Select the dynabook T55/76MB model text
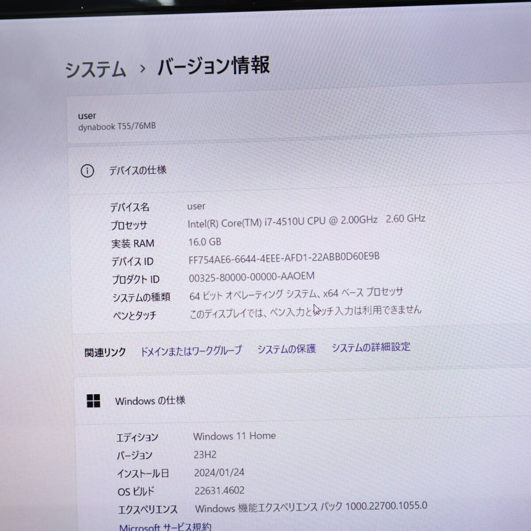Viewport: 531px width, 531px height. pyautogui.click(x=117, y=127)
